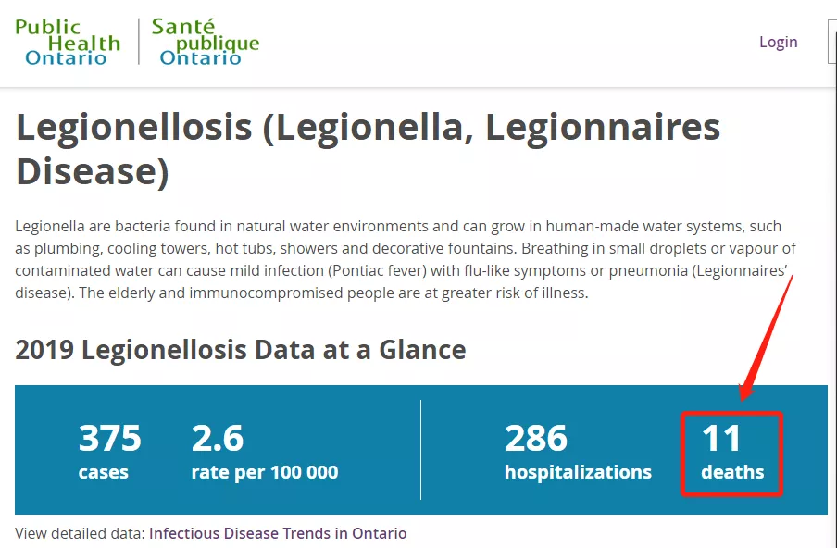The height and width of the screenshot is (548, 837).
Task: Click the white divider line in the blue banner
Action: coord(420,450)
